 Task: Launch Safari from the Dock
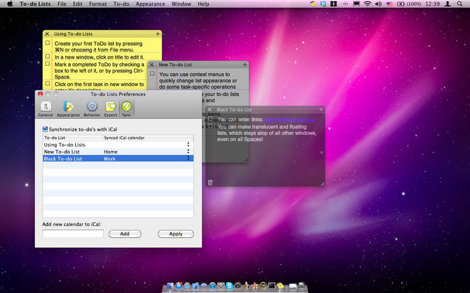pos(187,286)
